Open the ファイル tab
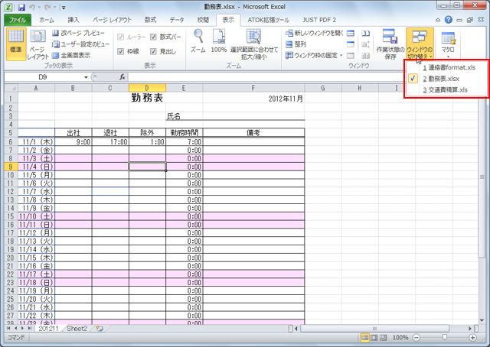Image resolution: width=490 pixels, height=347 pixels. tap(18, 20)
